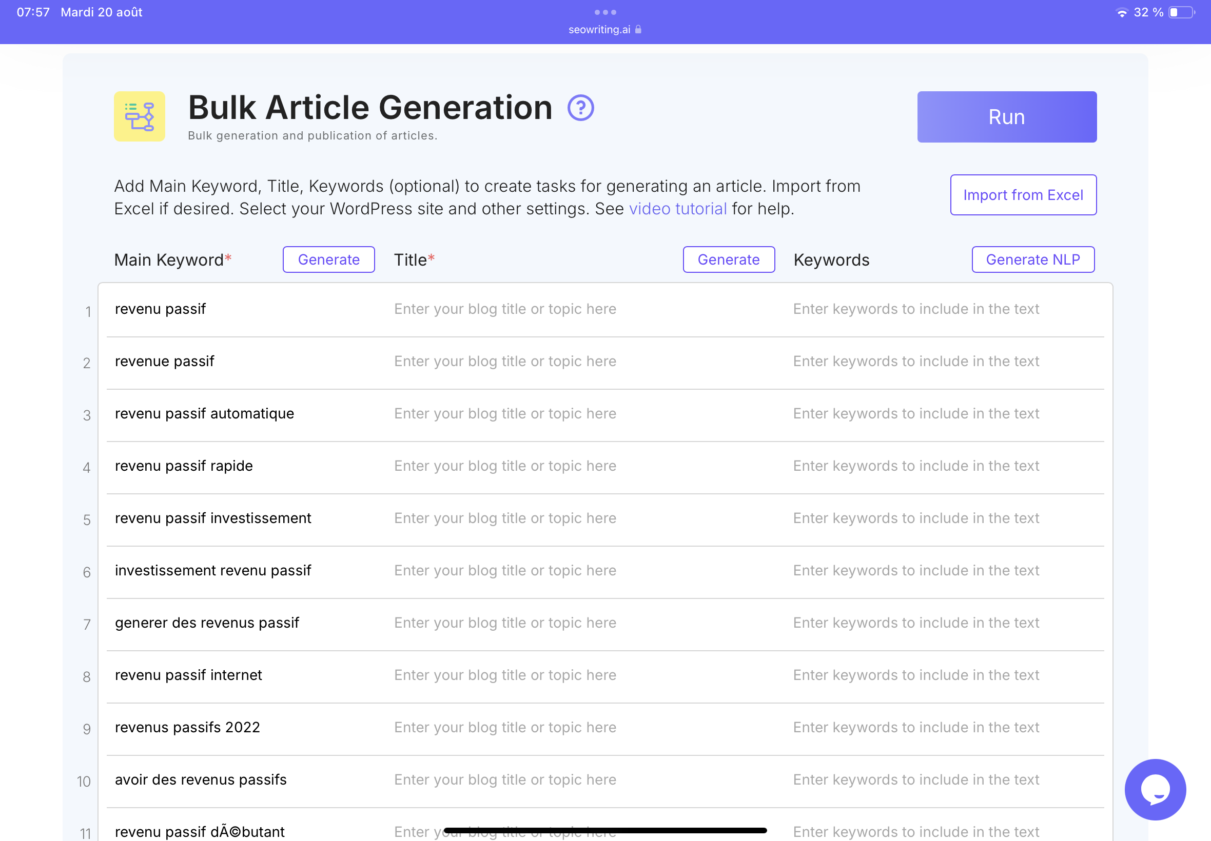
Task: Open the chat support bubble
Action: (x=1155, y=789)
